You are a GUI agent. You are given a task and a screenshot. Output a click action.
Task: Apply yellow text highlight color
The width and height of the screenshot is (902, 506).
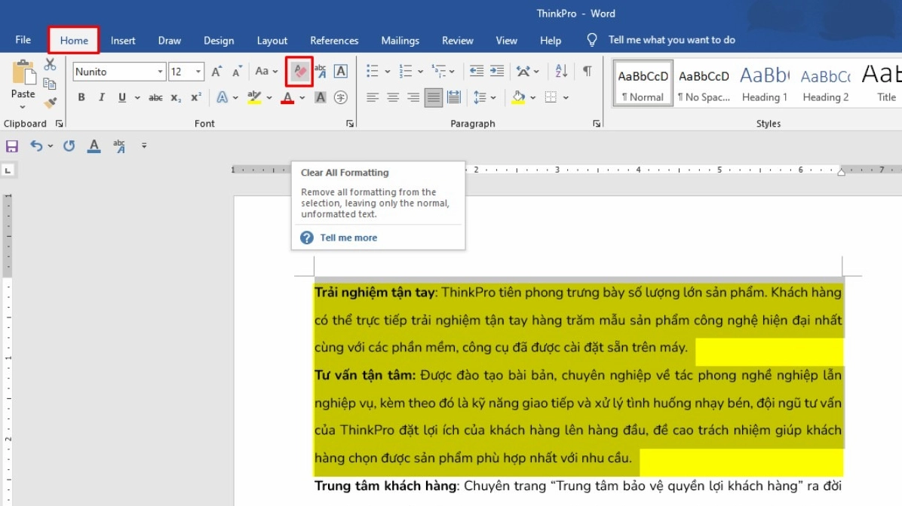tap(254, 98)
